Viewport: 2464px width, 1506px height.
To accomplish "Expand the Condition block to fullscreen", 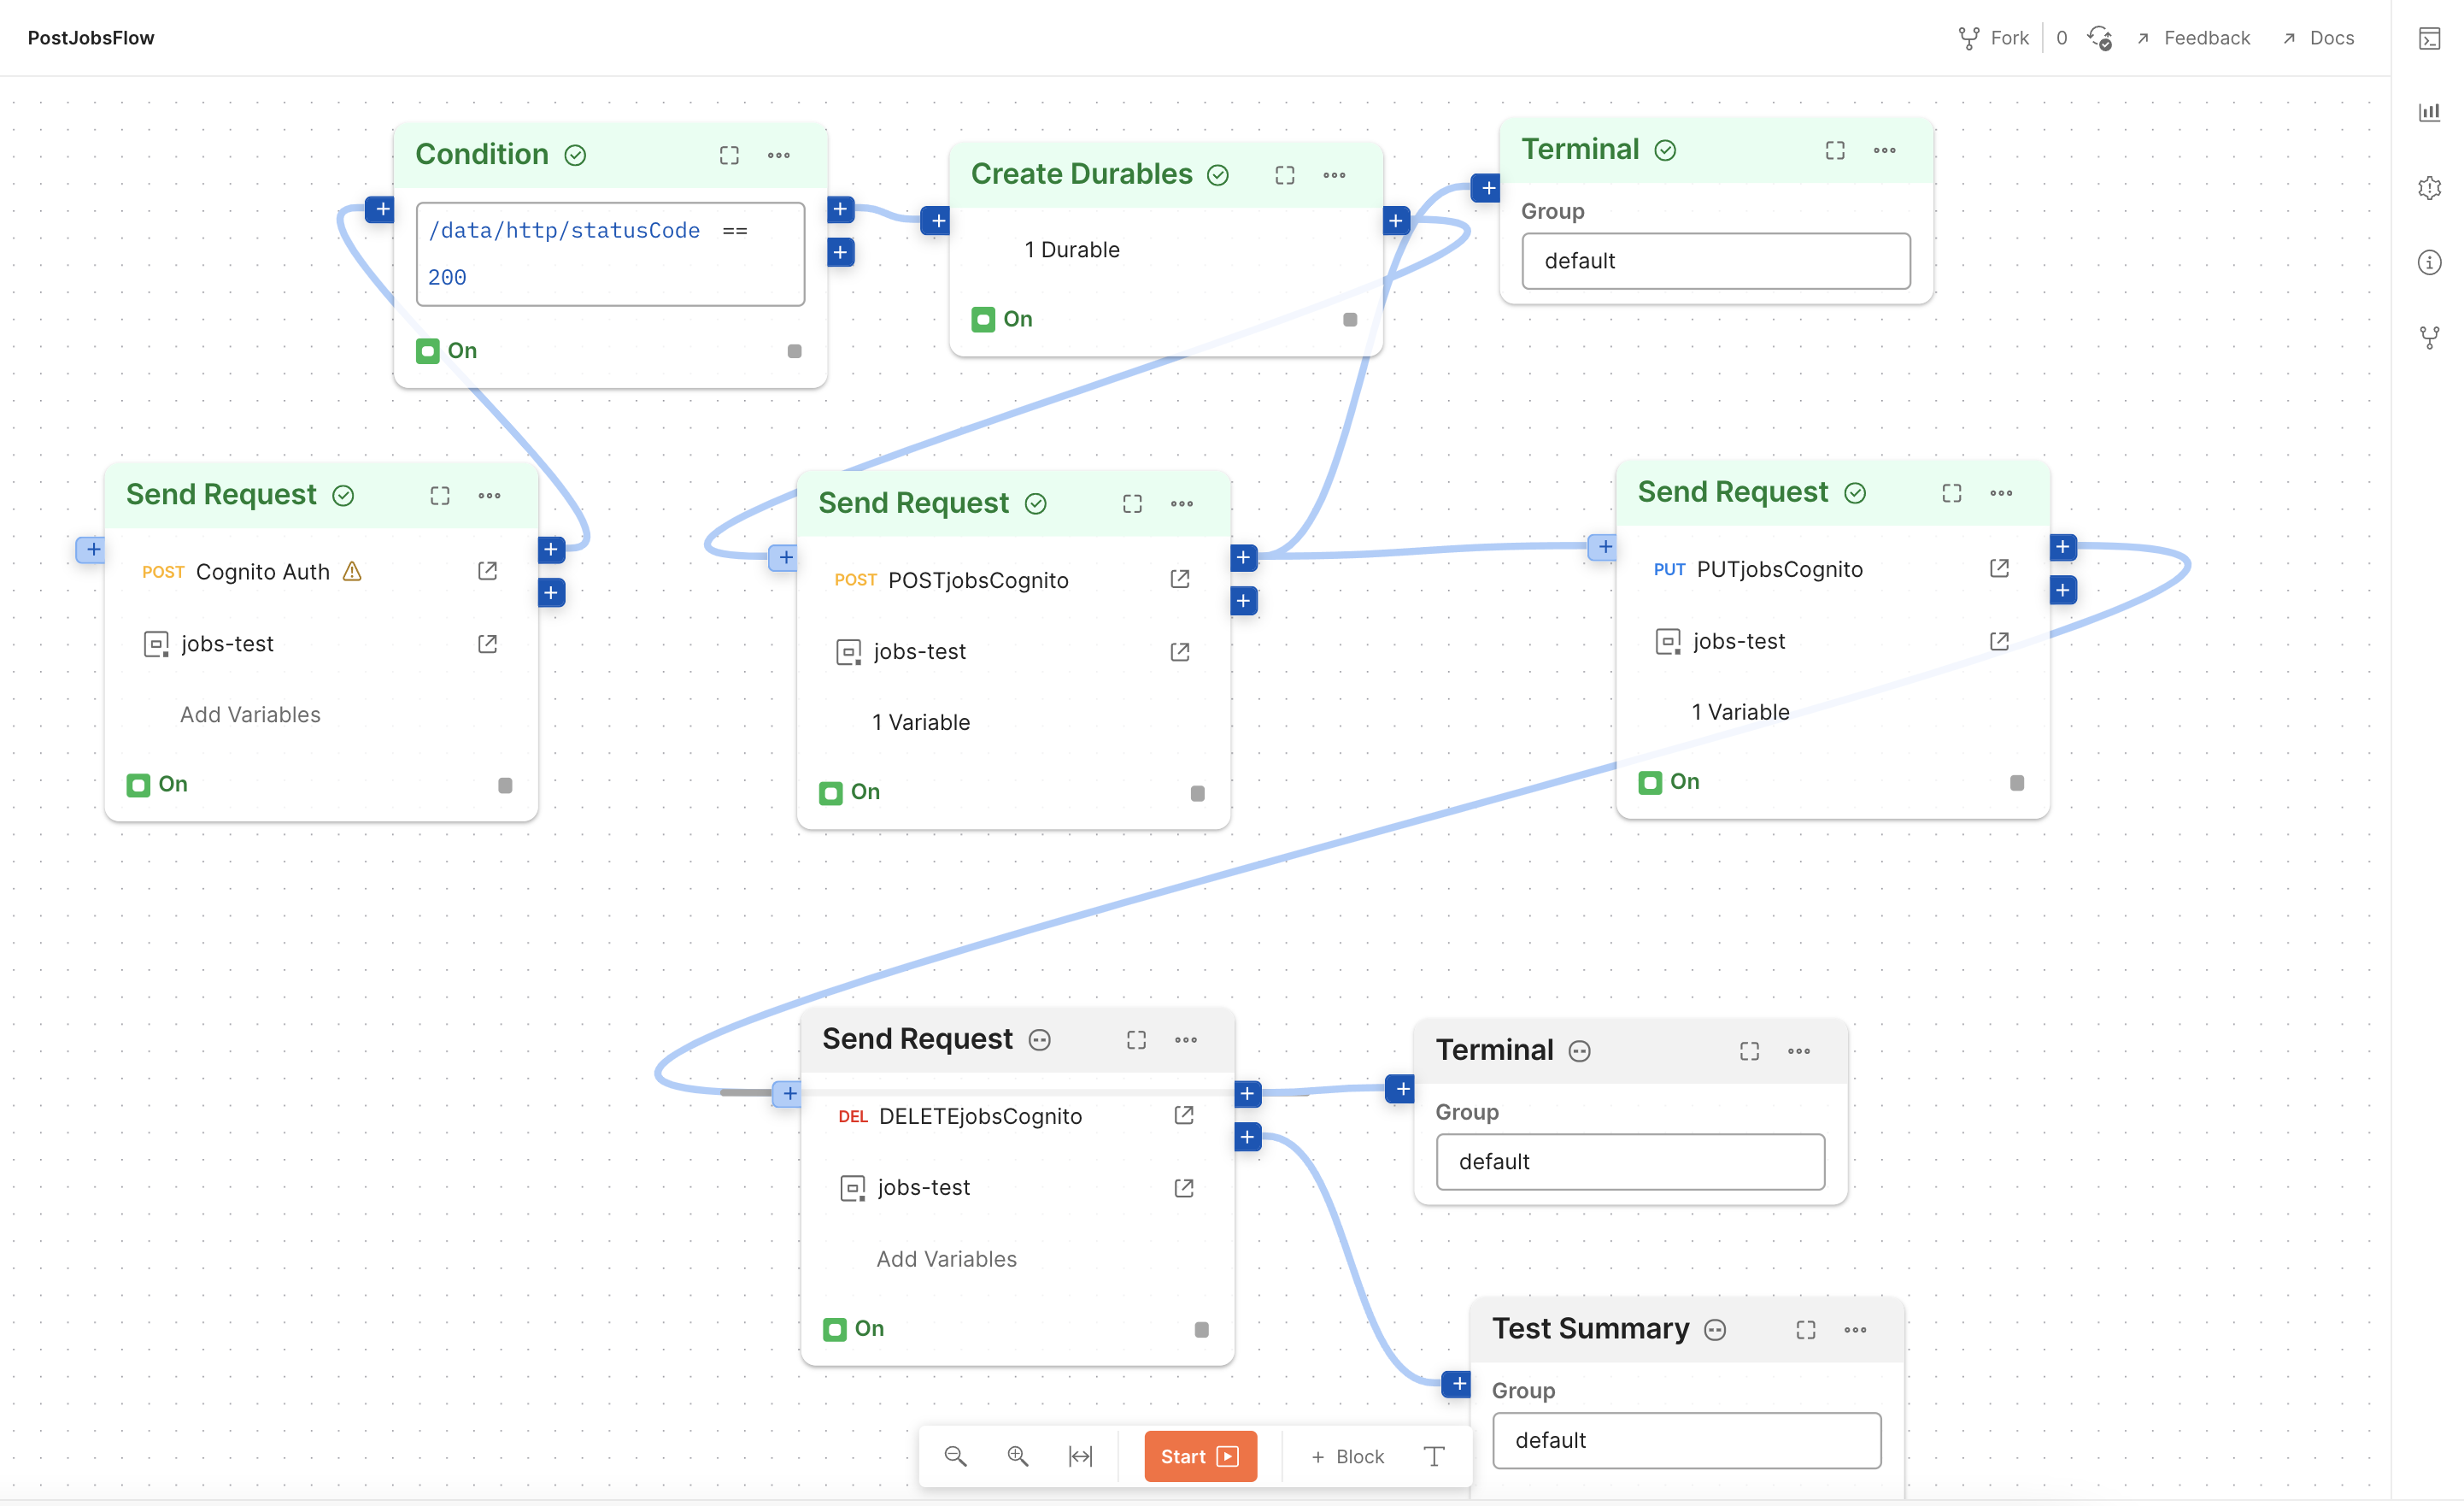I will point(729,155).
